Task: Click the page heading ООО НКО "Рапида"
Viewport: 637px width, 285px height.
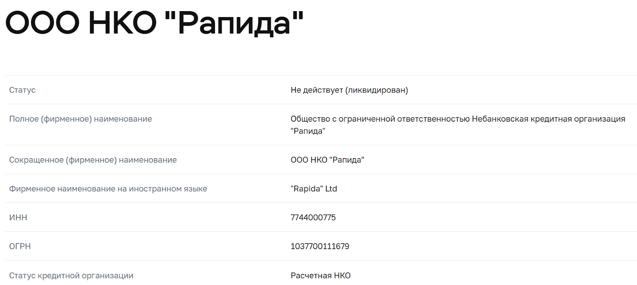Action: click(154, 22)
